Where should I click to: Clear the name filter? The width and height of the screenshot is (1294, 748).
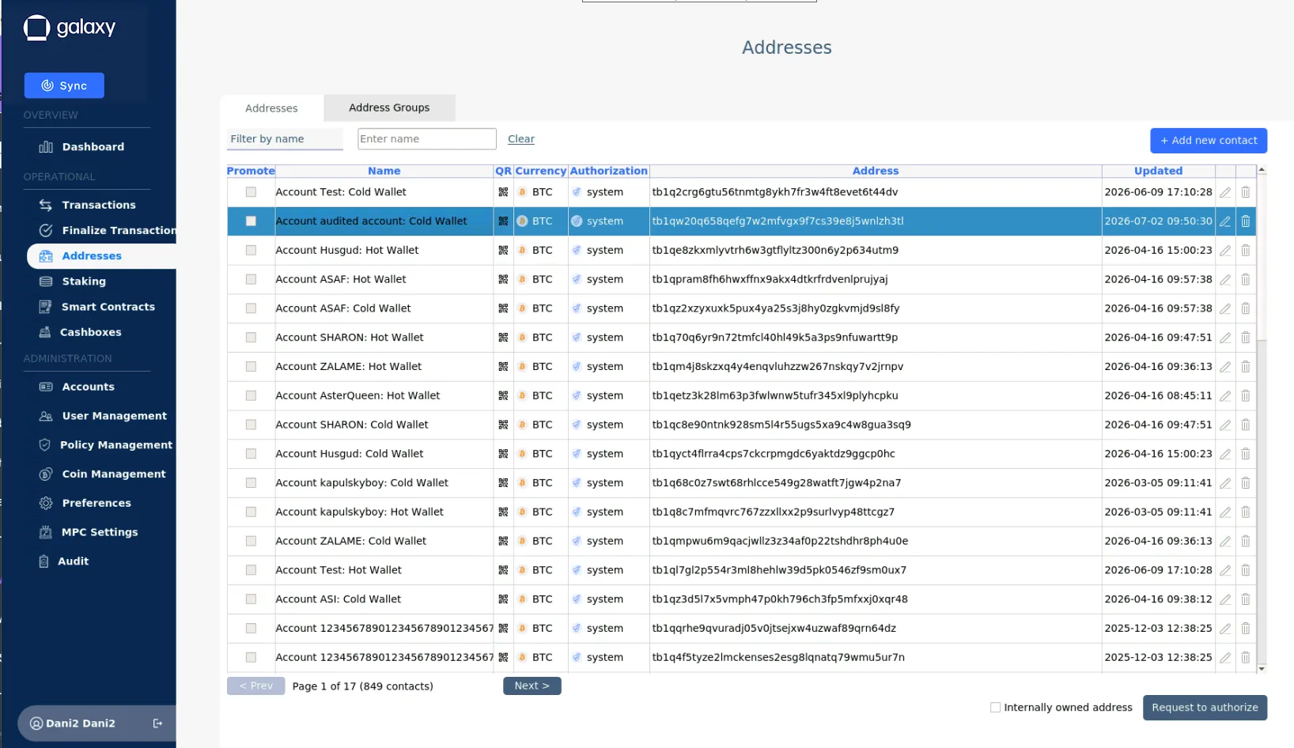pos(521,139)
